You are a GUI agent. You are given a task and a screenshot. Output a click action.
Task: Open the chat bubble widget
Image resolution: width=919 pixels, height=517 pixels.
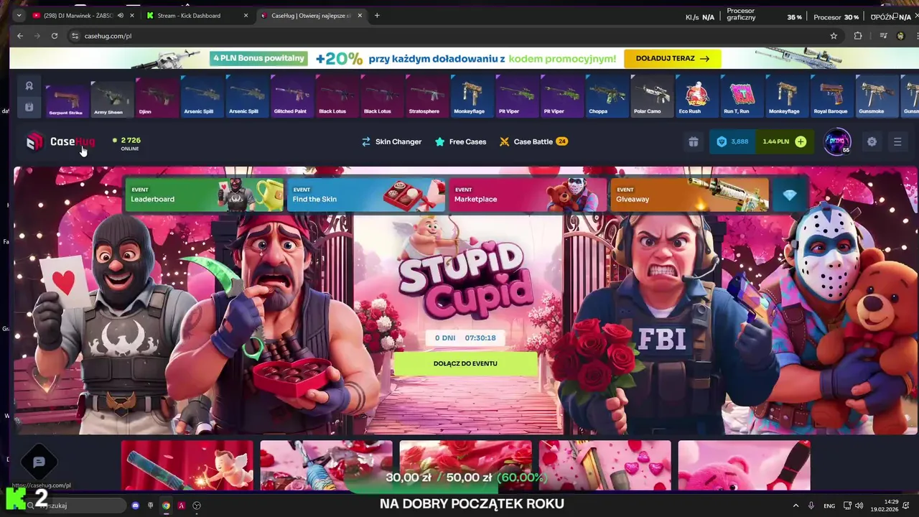(x=39, y=462)
